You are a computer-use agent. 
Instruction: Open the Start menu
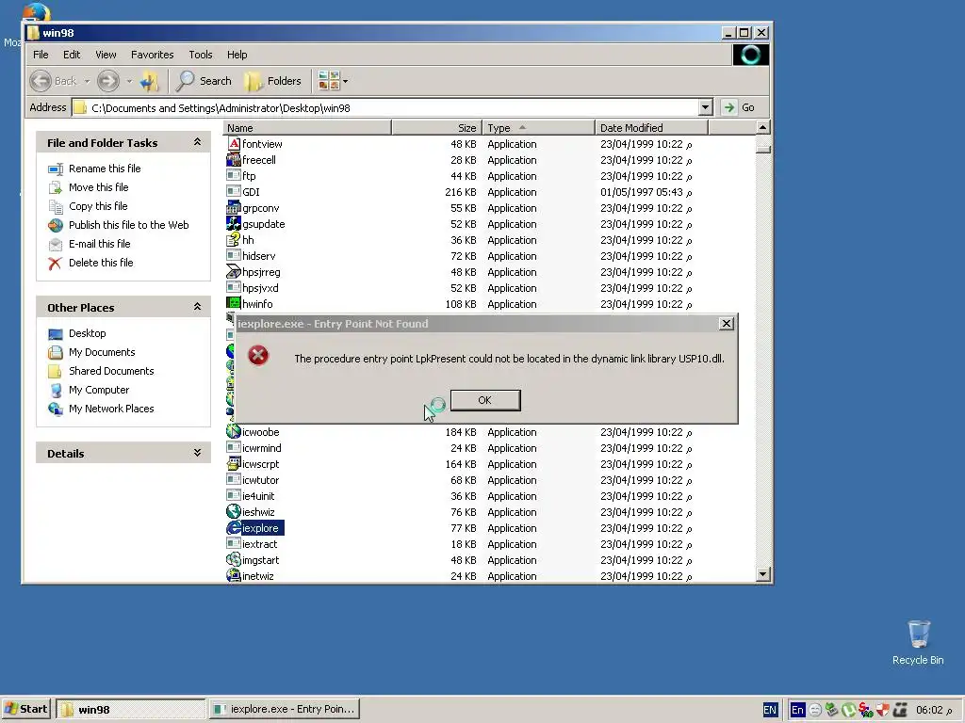tap(25, 709)
